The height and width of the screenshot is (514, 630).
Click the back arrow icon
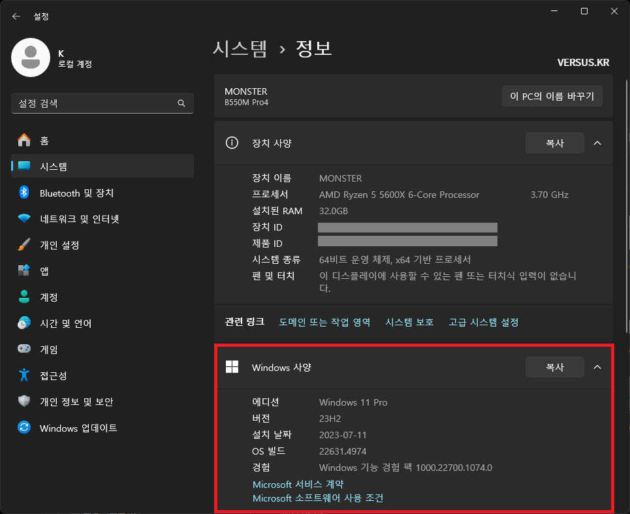(16, 16)
